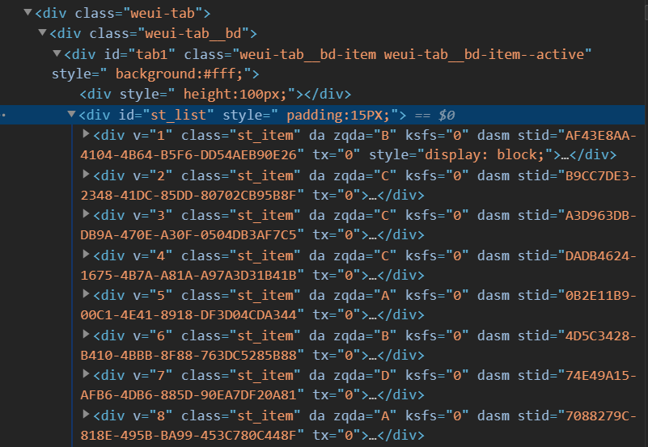This screenshot has width=648, height=447.
Task: Collapse the tab1 div element
Action: coord(57,54)
